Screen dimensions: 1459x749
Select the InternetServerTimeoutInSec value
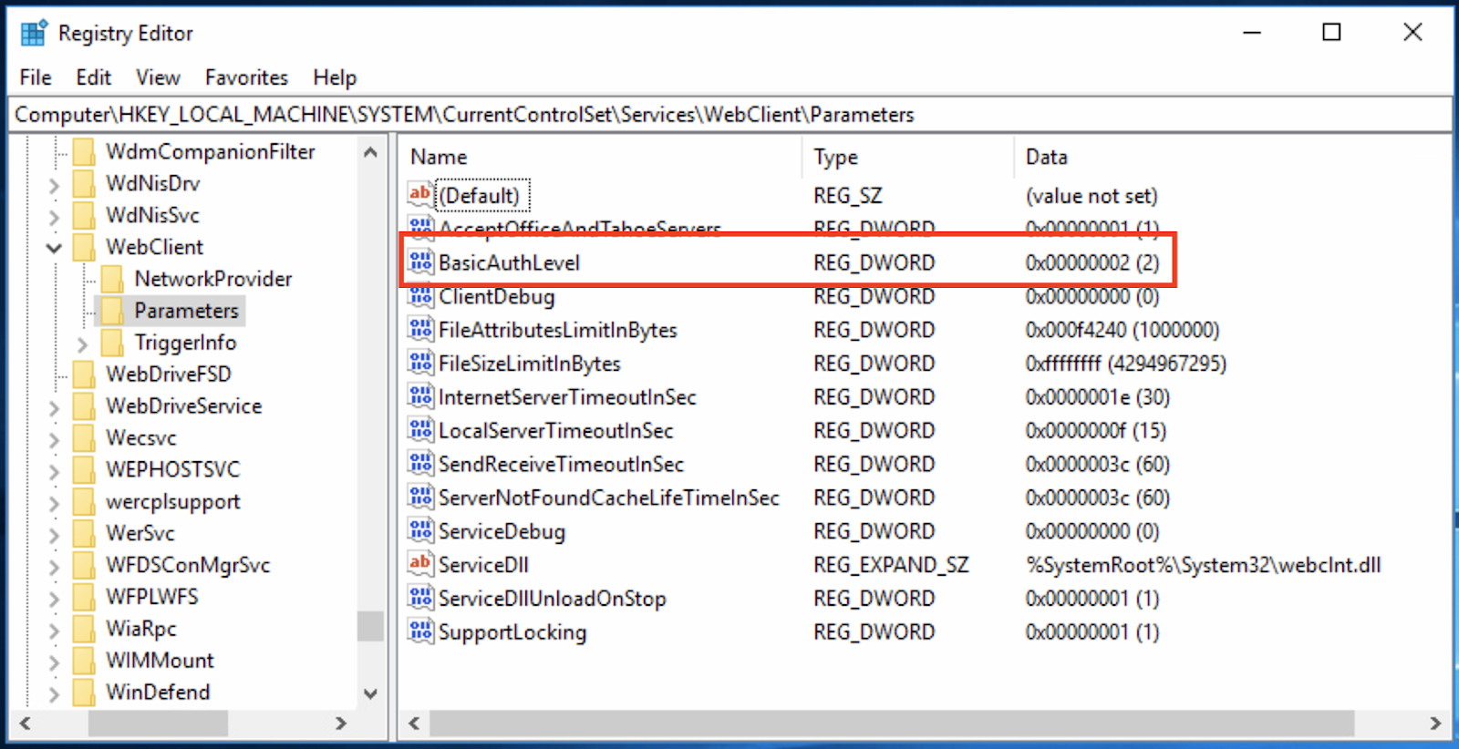(x=566, y=397)
